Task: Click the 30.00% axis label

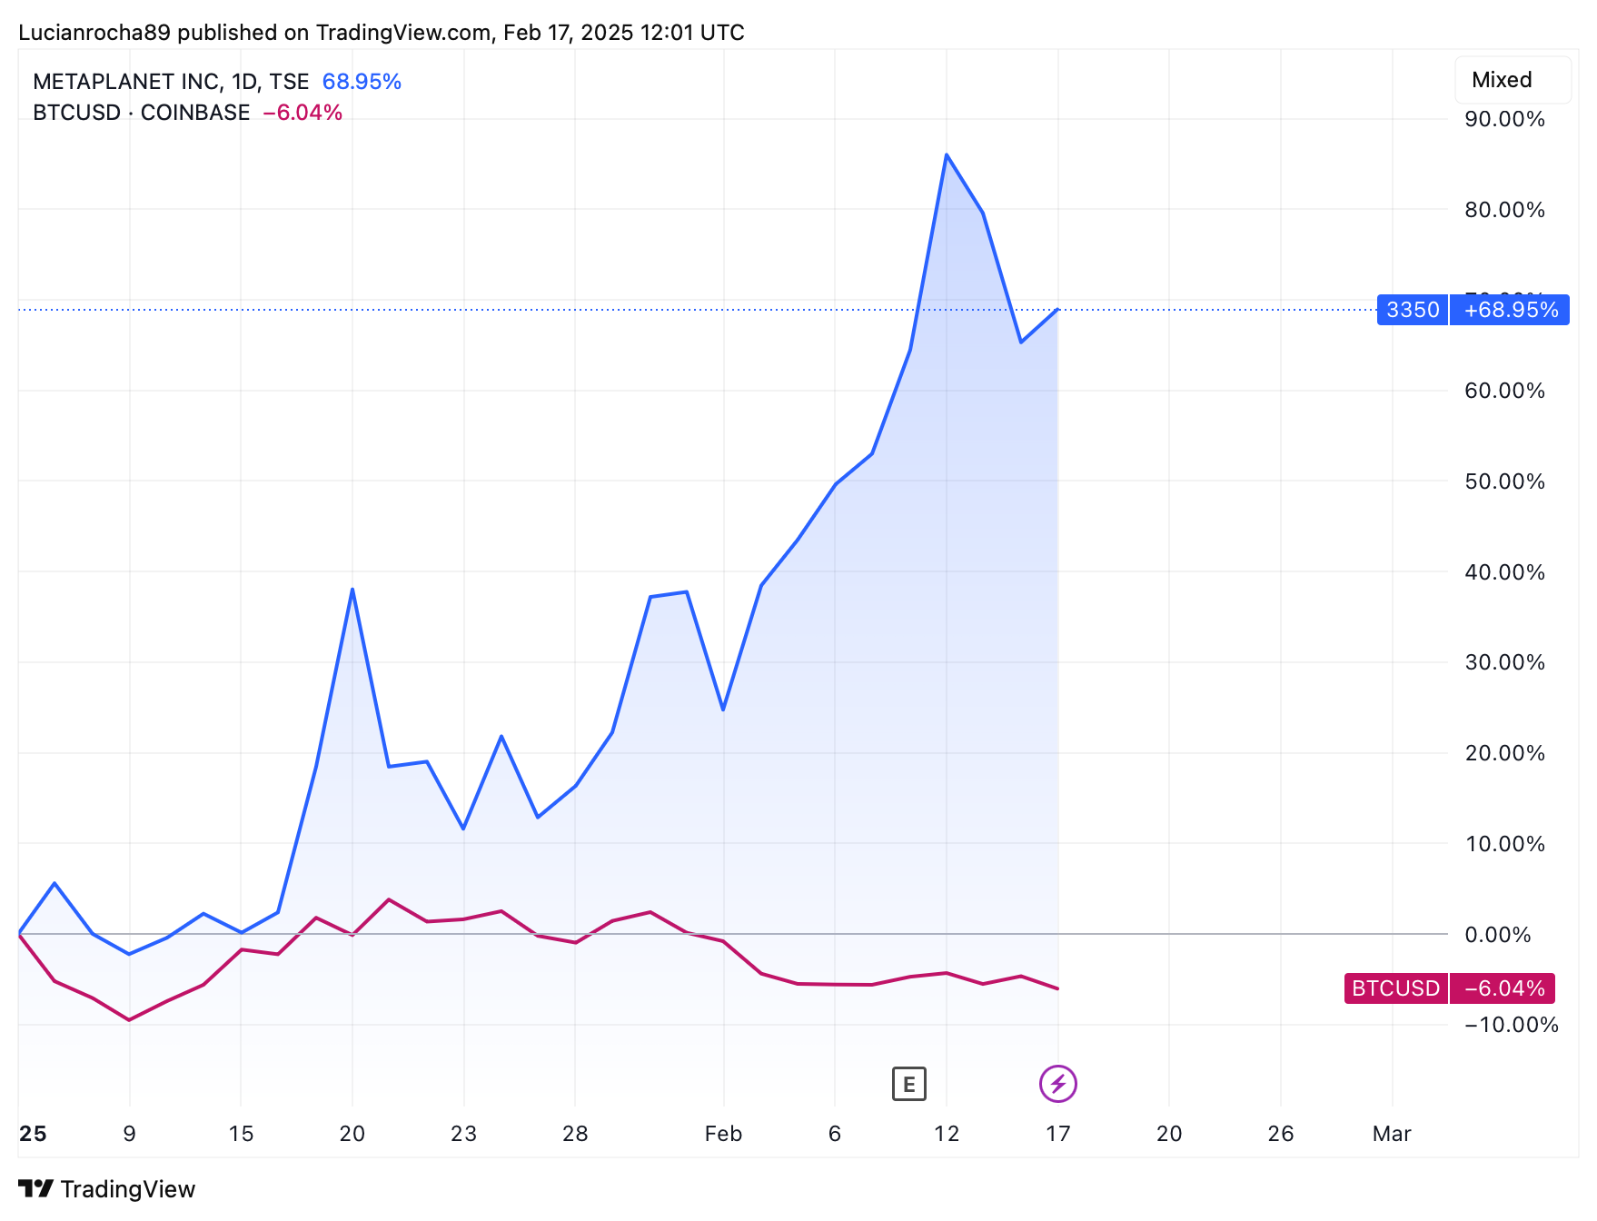Action: (1504, 662)
